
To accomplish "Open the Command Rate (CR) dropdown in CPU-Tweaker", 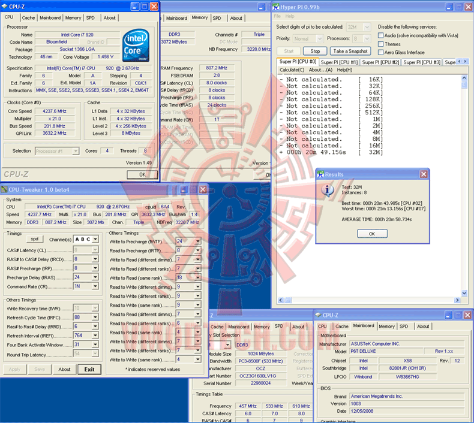I will click(95, 286).
